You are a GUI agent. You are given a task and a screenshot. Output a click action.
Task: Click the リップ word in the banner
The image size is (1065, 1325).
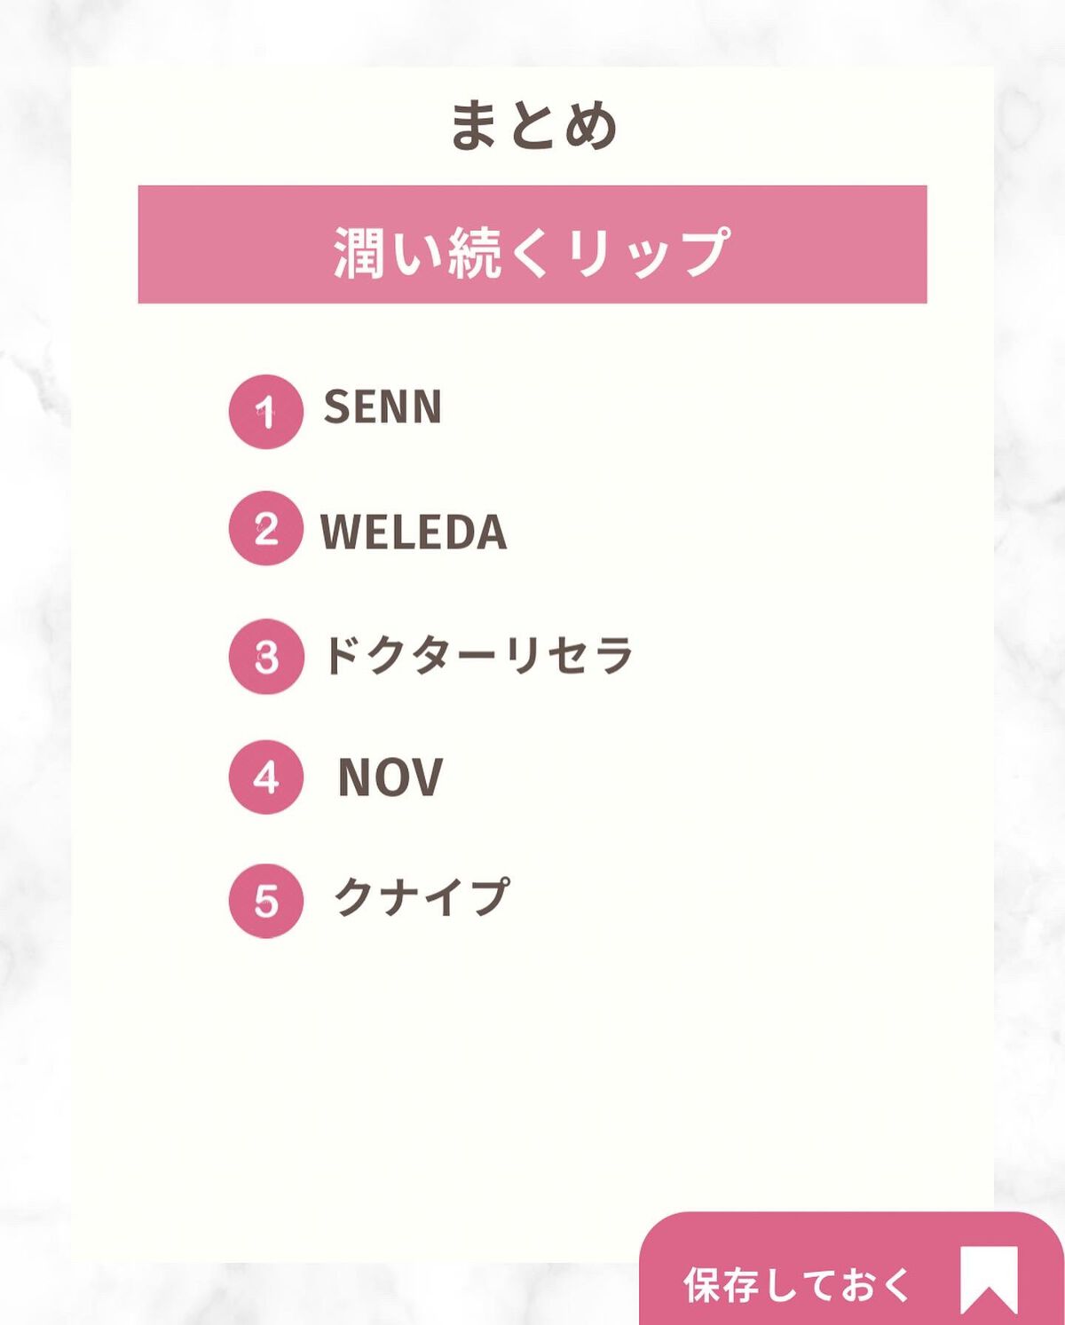pyautogui.click(x=650, y=253)
